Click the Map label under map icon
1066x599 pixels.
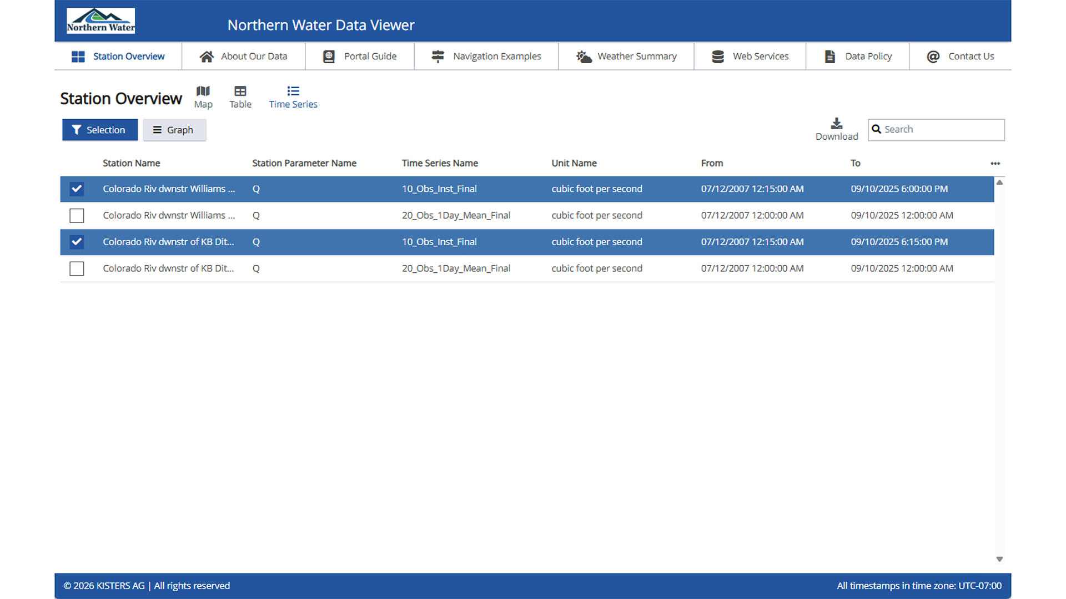pyautogui.click(x=203, y=104)
